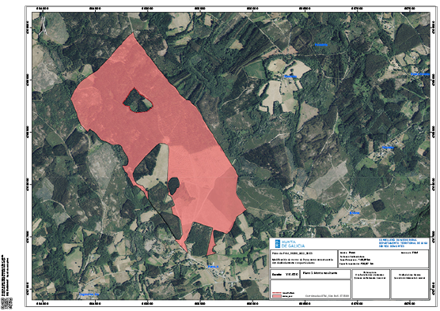
Task: Click the Xunta de Galicia logo
Action: coord(290,244)
